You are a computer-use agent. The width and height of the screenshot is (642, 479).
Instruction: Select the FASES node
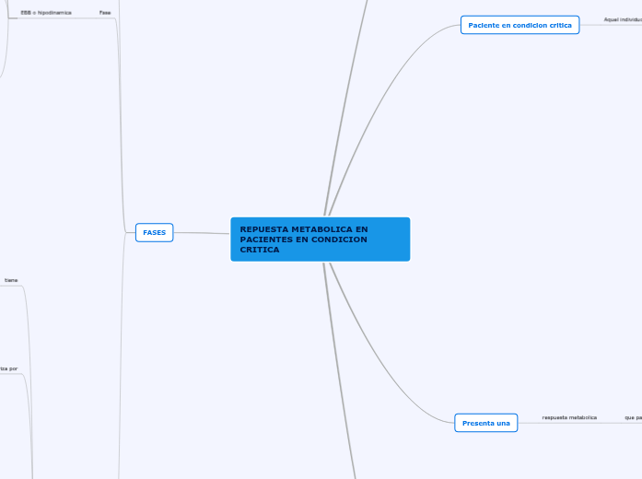(154, 233)
